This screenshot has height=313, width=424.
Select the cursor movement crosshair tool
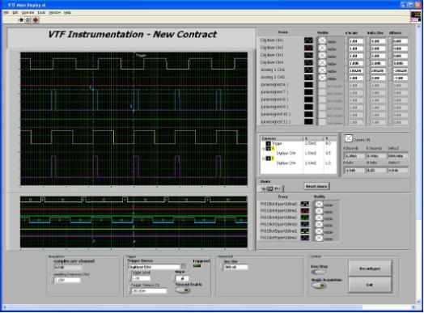264,189
